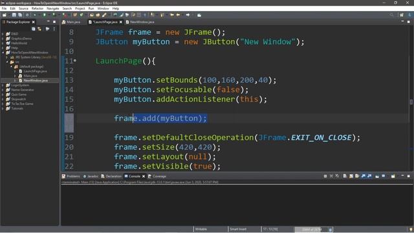The height and width of the screenshot is (233, 414).
Task: Click the Open Task toolbar icon
Action: coord(98,15)
